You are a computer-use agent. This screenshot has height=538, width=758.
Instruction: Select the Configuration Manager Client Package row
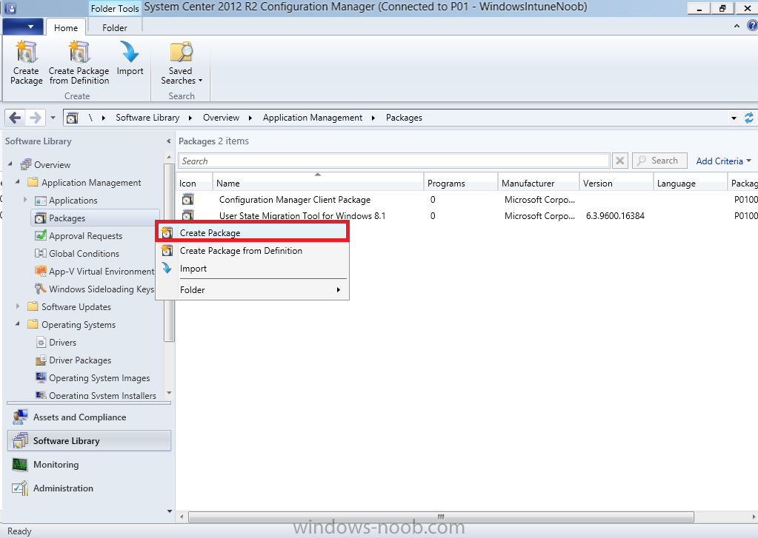tap(467, 200)
